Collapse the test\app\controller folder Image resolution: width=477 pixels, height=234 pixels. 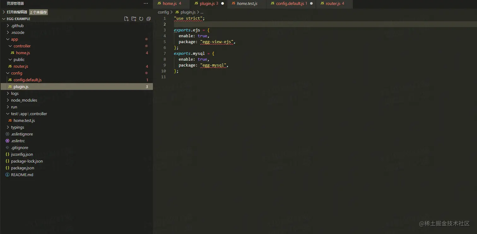click(x=8, y=114)
